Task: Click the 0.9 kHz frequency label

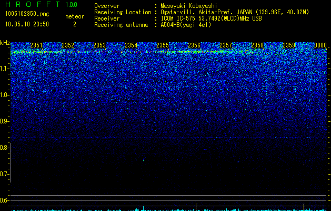Action: tap(4, 121)
